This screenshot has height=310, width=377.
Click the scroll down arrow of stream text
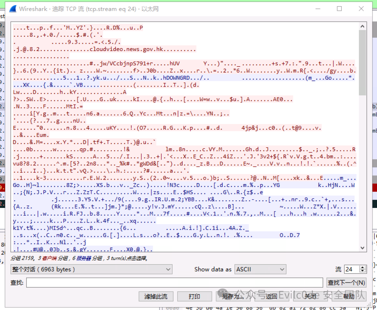(x=363, y=248)
